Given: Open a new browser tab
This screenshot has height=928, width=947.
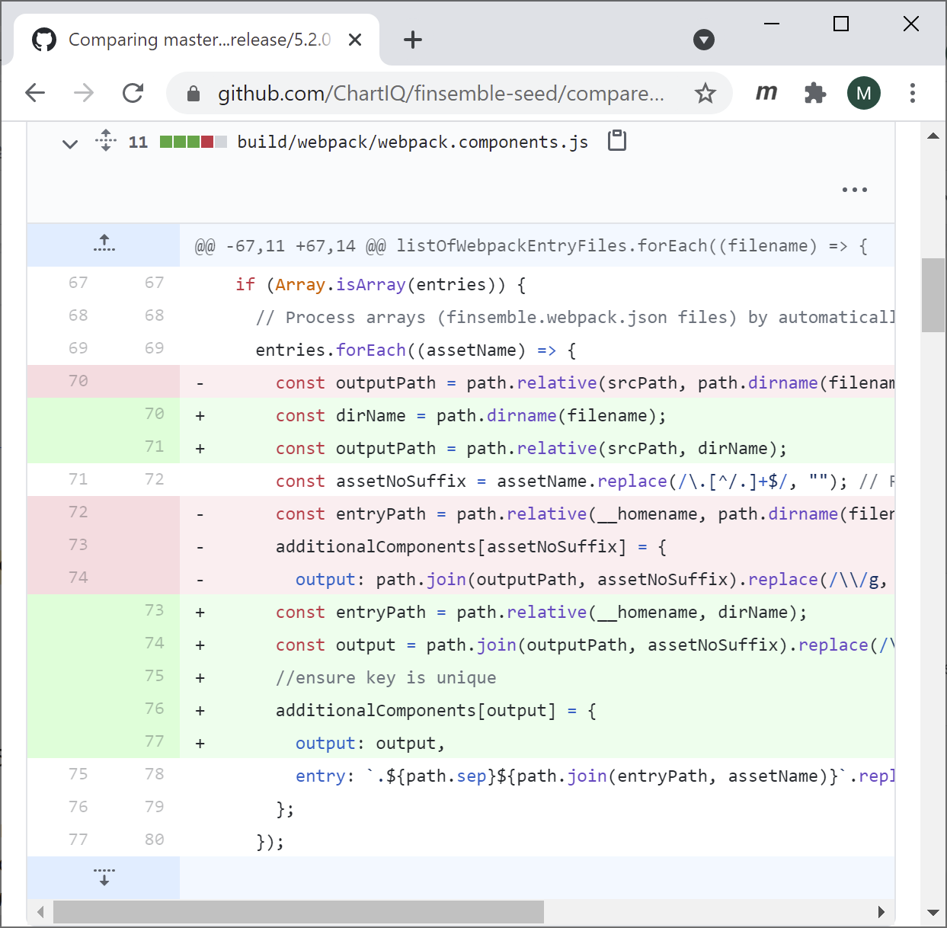Looking at the screenshot, I should tap(412, 40).
